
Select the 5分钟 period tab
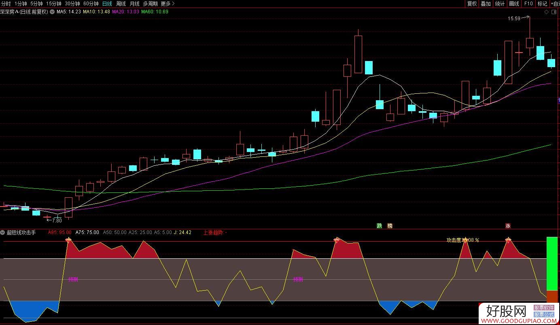pos(36,4)
